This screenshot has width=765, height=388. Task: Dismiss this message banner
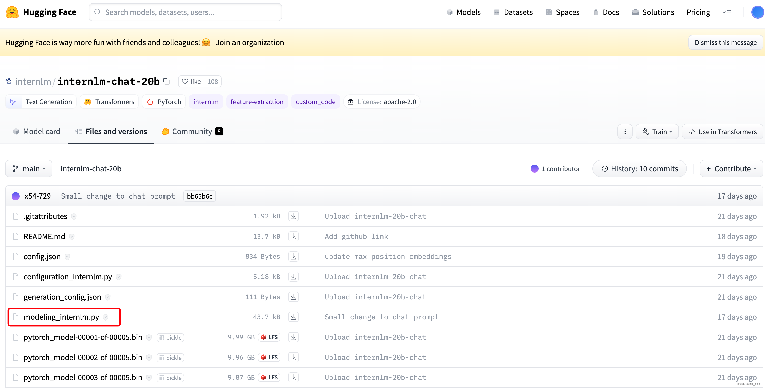coord(725,42)
